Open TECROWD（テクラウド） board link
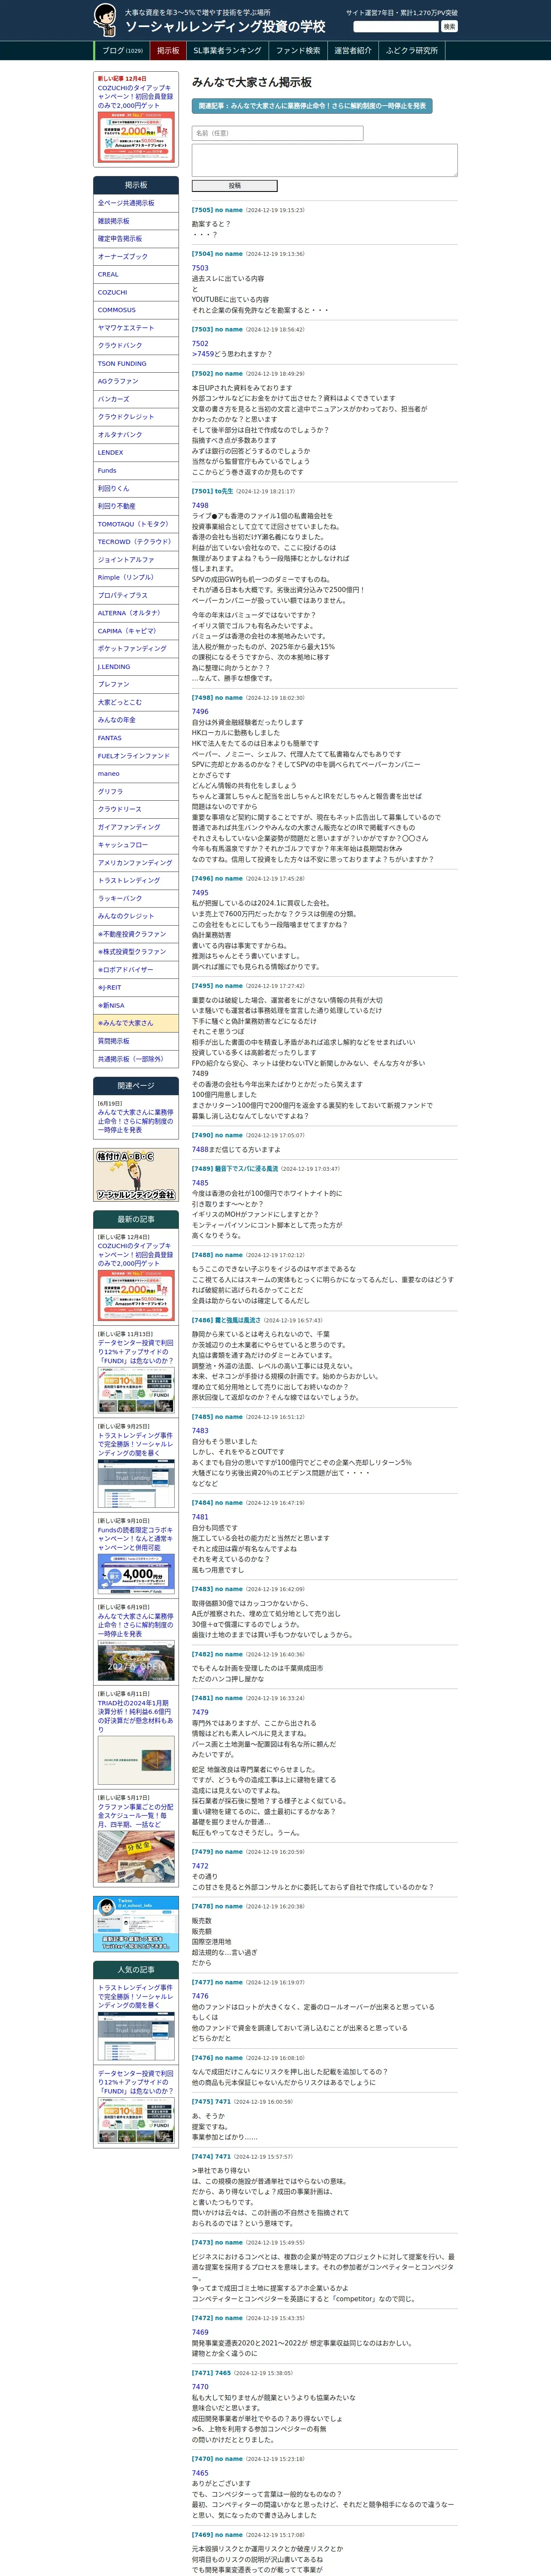551x2576 pixels. click(136, 542)
